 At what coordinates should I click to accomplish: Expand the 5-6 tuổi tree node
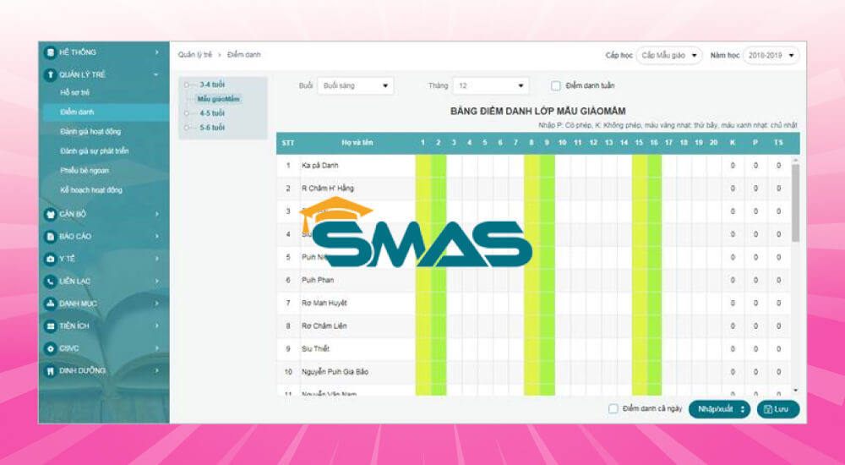(x=187, y=128)
